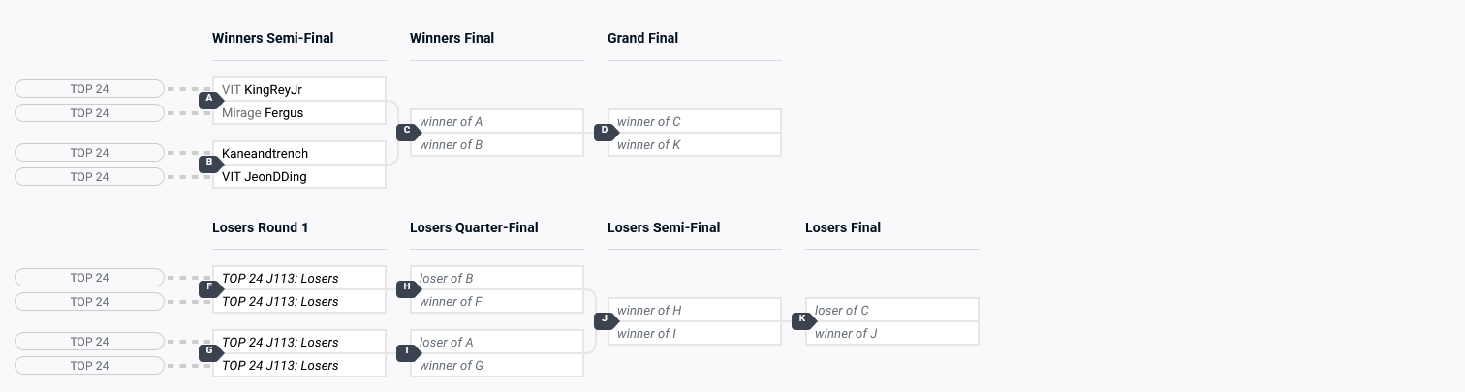Viewport: 1465px width, 392px height.
Task: Open player VIT JeonDDing
Action: click(x=298, y=177)
